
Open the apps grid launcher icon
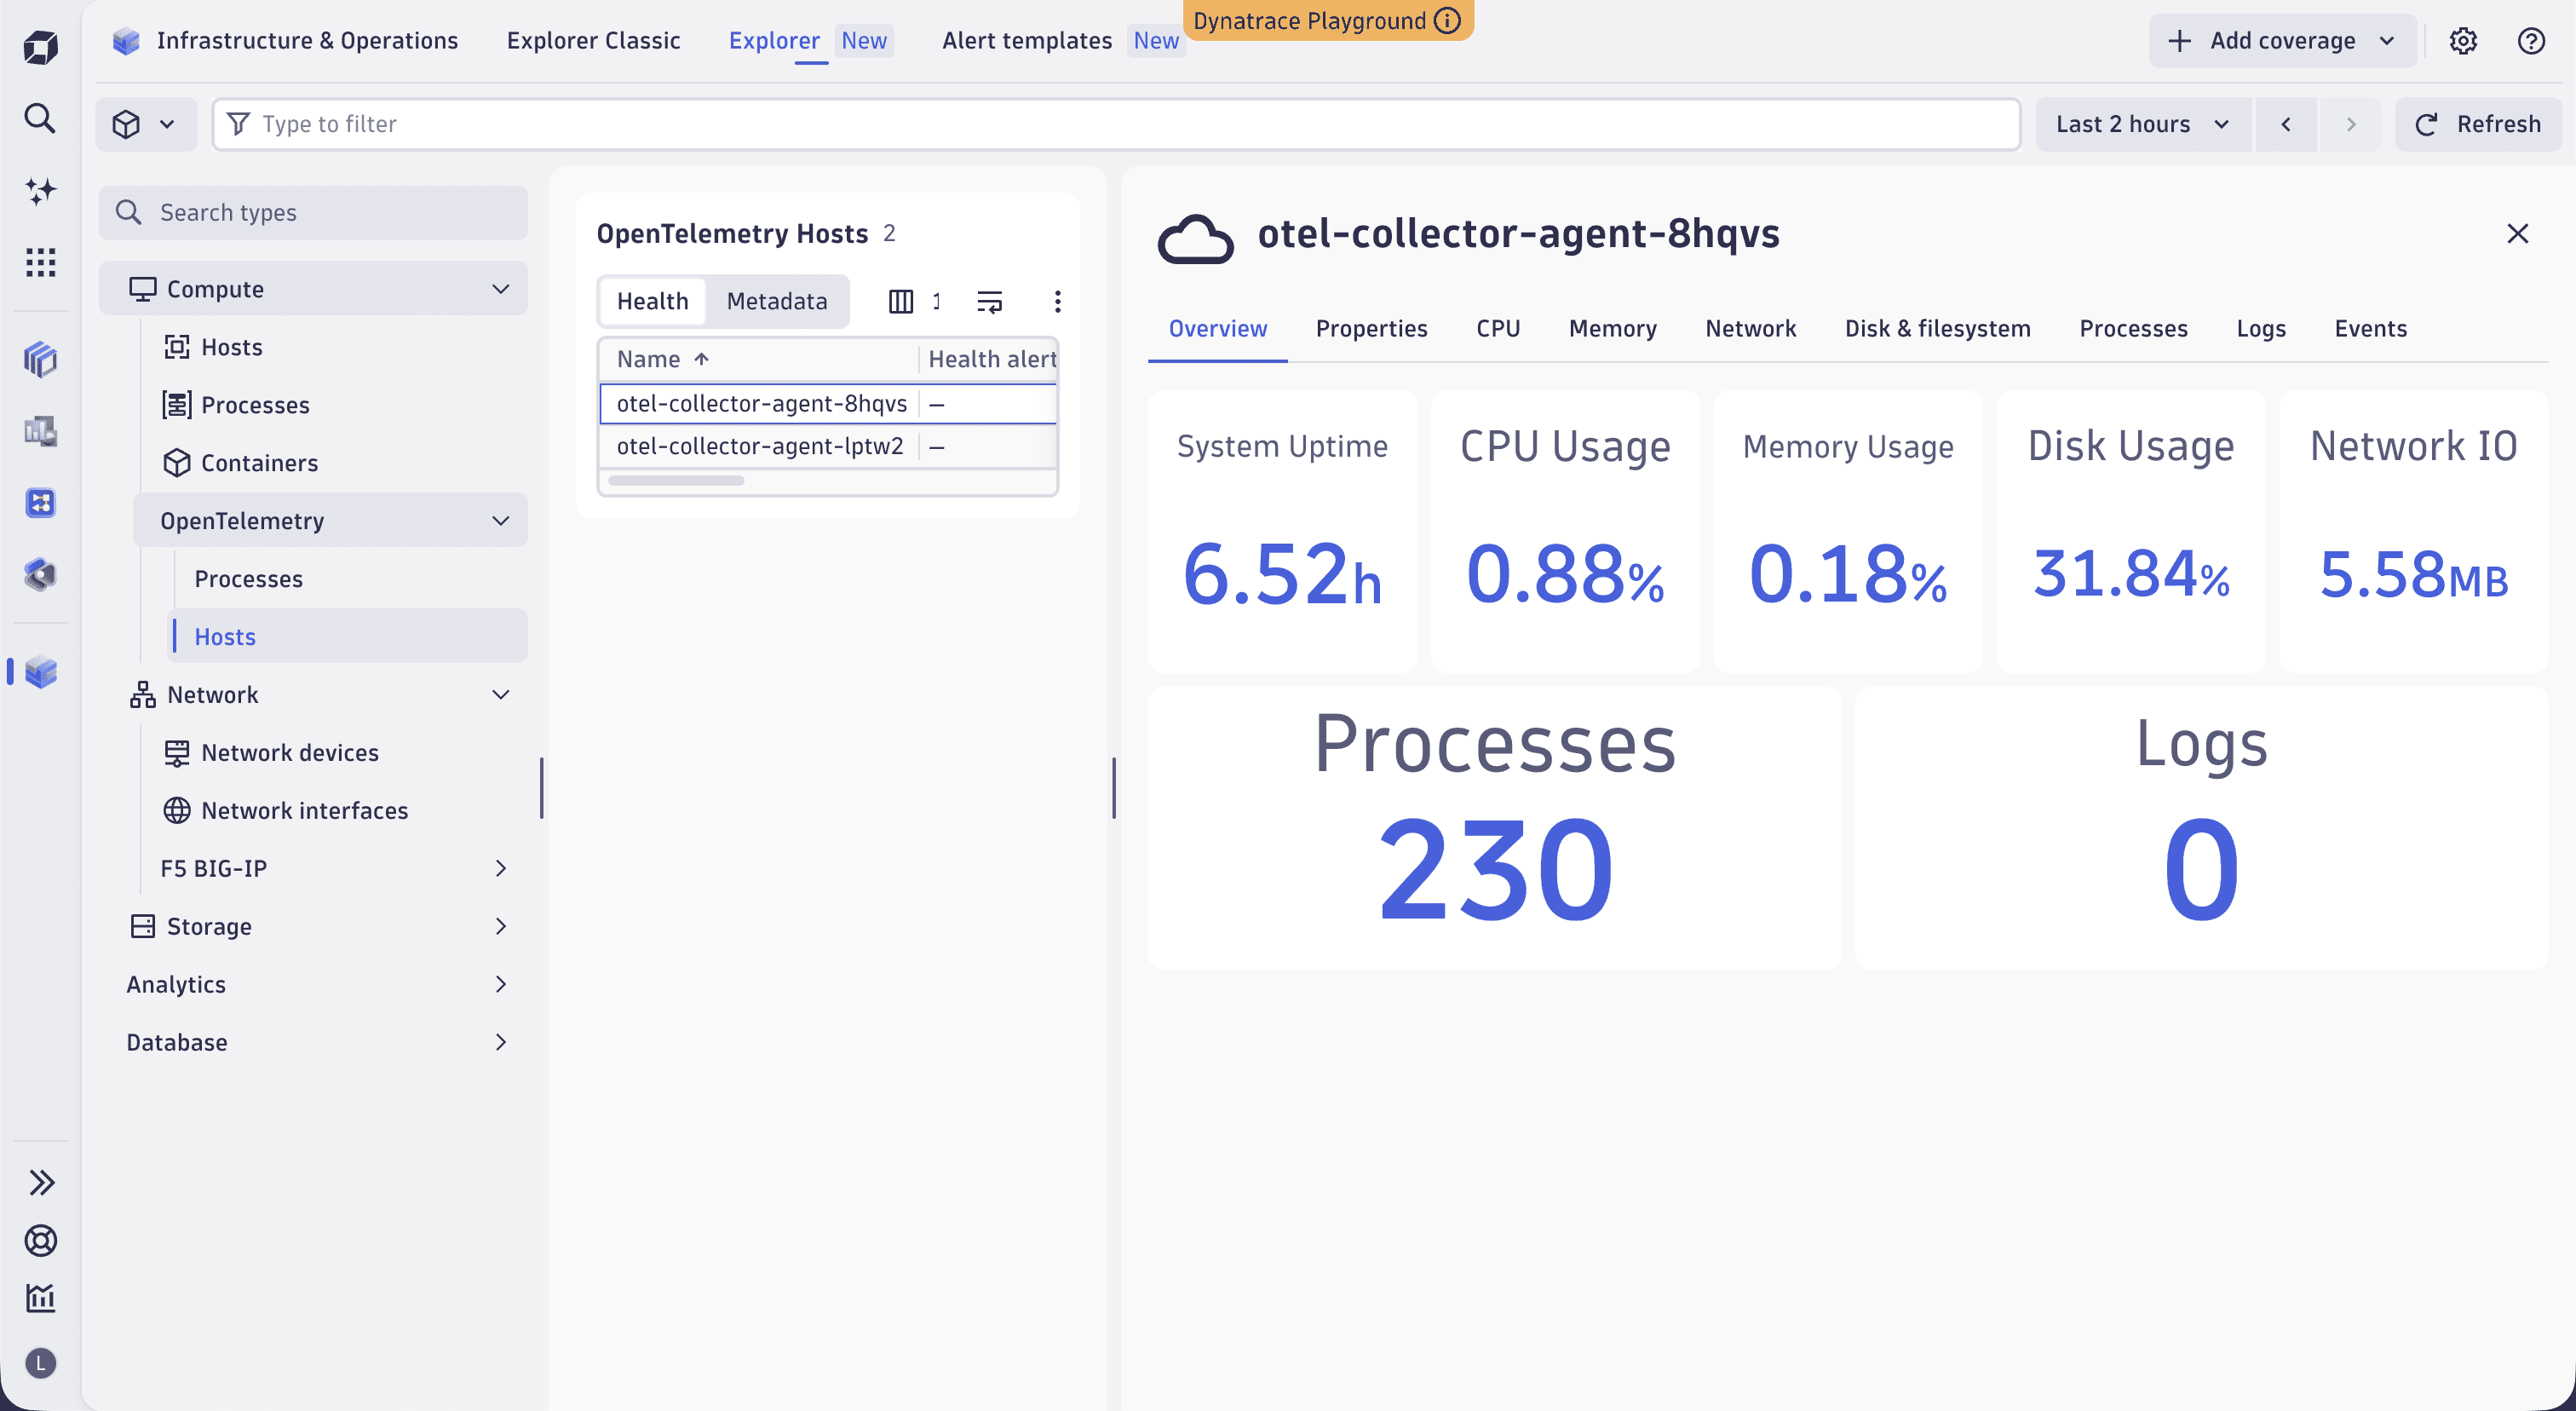pos(40,262)
